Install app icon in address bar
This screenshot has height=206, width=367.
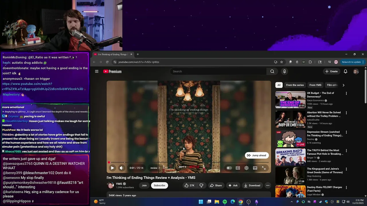point(276,62)
